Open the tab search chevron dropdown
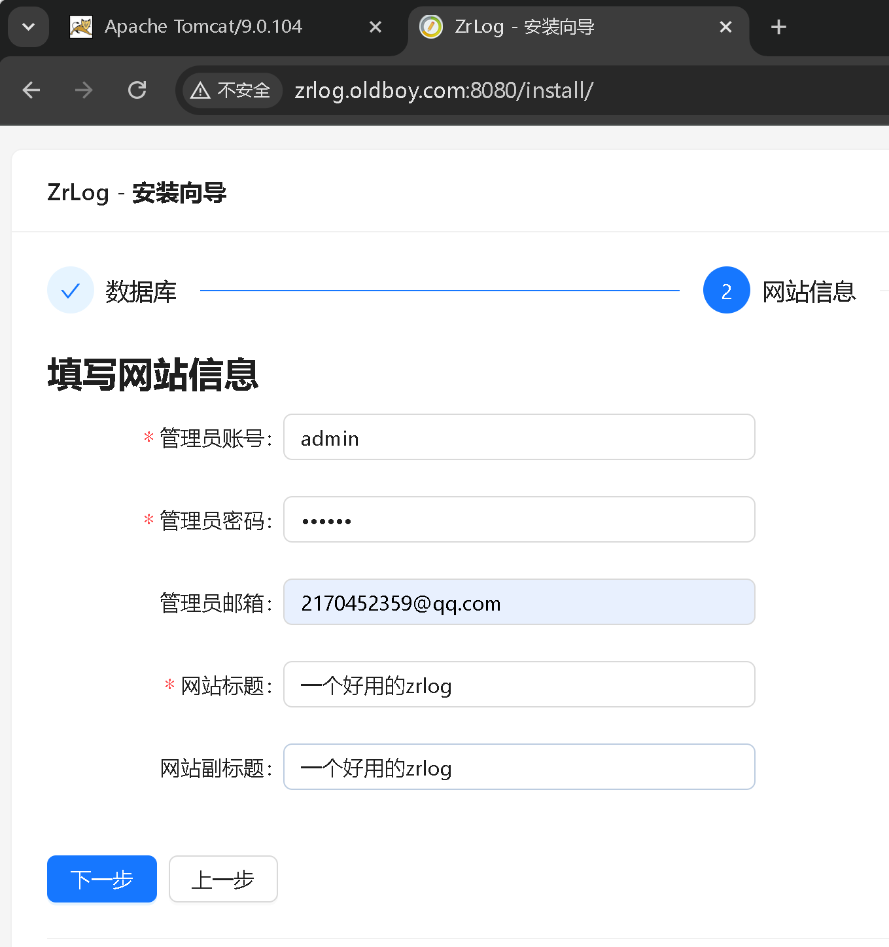The image size is (889, 947). (x=28, y=27)
